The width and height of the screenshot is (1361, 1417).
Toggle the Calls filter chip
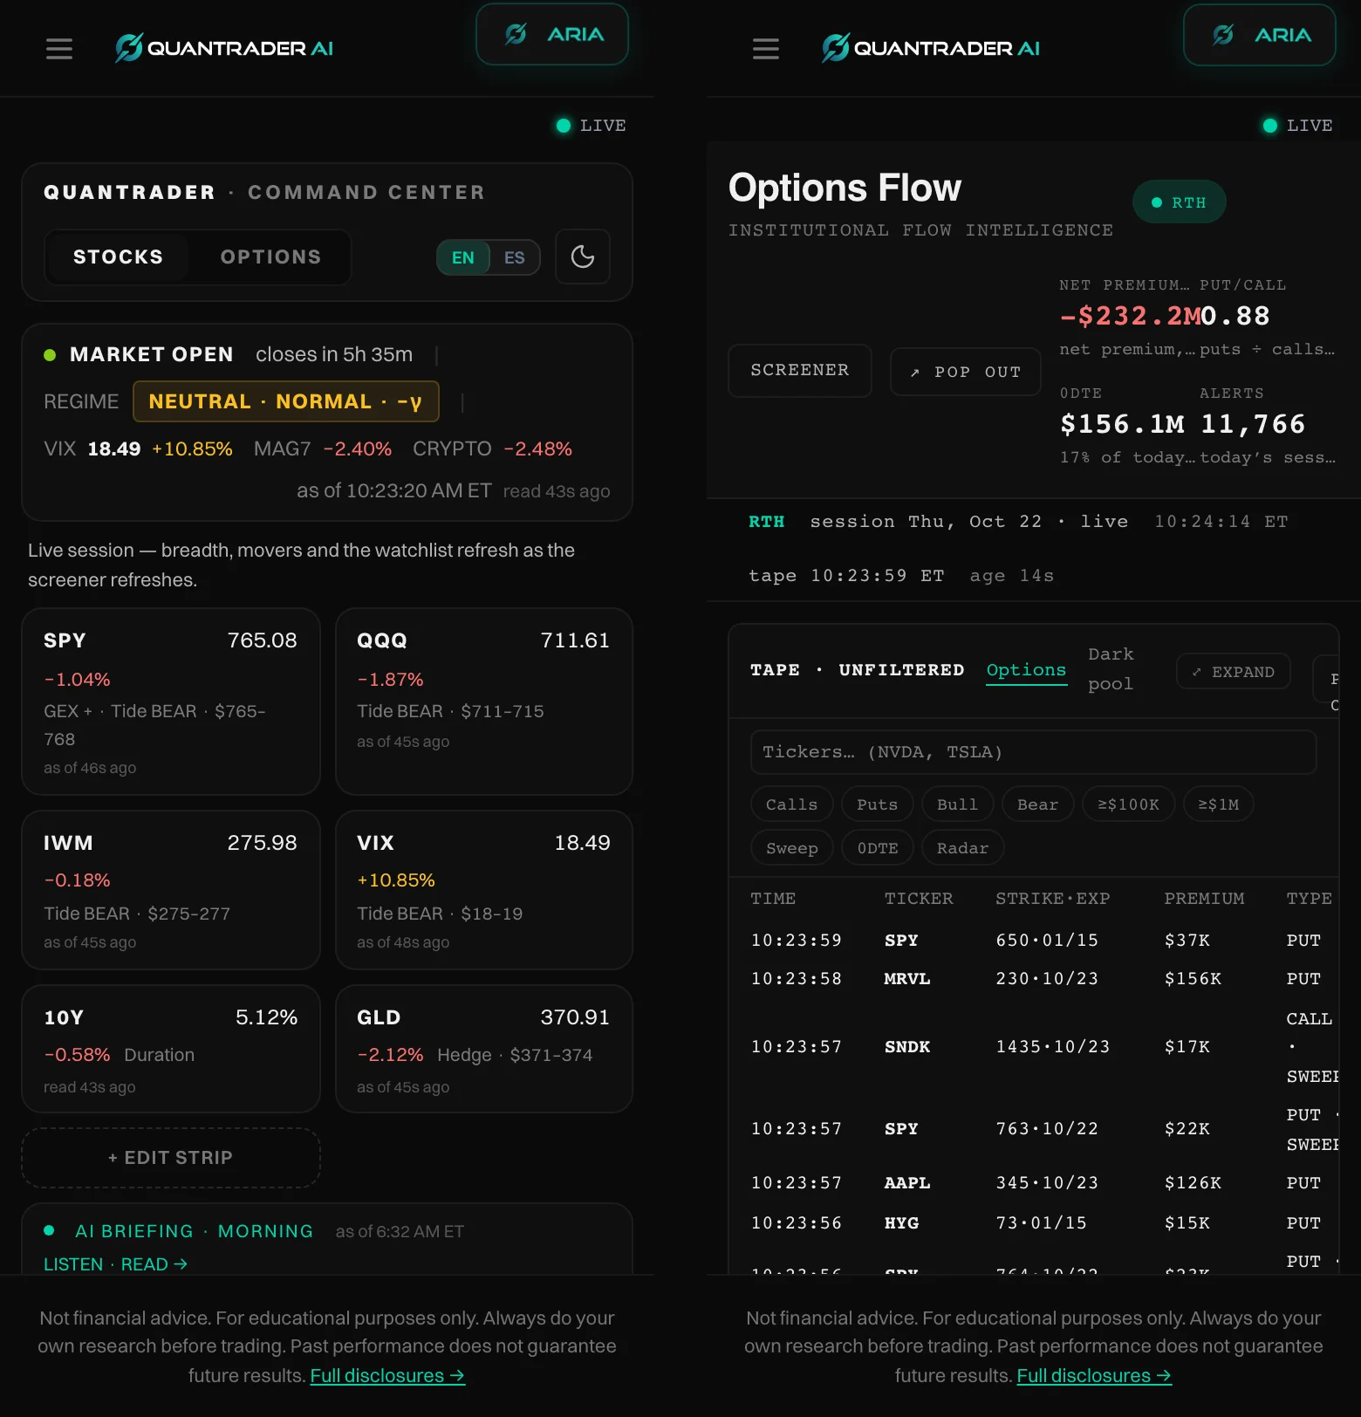point(791,804)
